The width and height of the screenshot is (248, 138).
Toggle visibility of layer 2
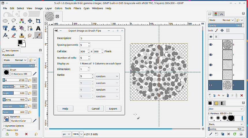pyautogui.click(x=211, y=65)
